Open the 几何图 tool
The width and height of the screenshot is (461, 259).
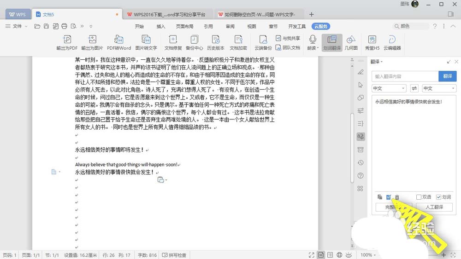[x=351, y=42]
